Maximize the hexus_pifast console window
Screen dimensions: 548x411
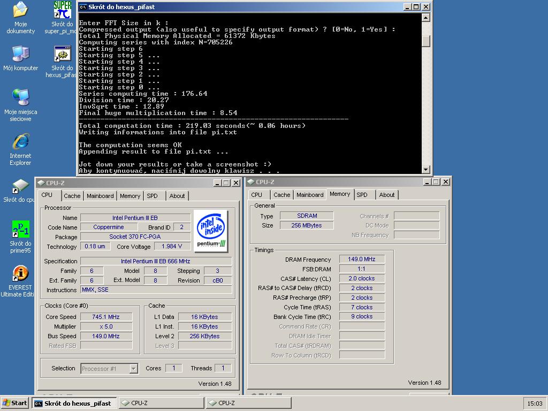(x=416, y=6)
